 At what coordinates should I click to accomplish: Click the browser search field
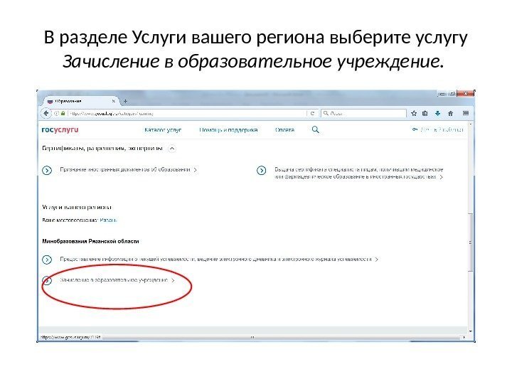364,113
